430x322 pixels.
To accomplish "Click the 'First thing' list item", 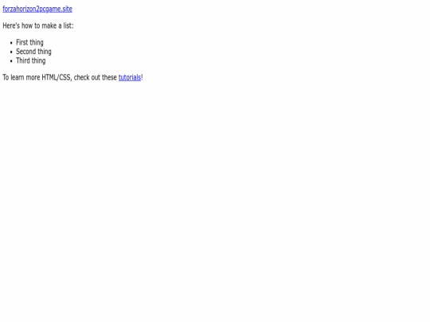I will tap(29, 42).
